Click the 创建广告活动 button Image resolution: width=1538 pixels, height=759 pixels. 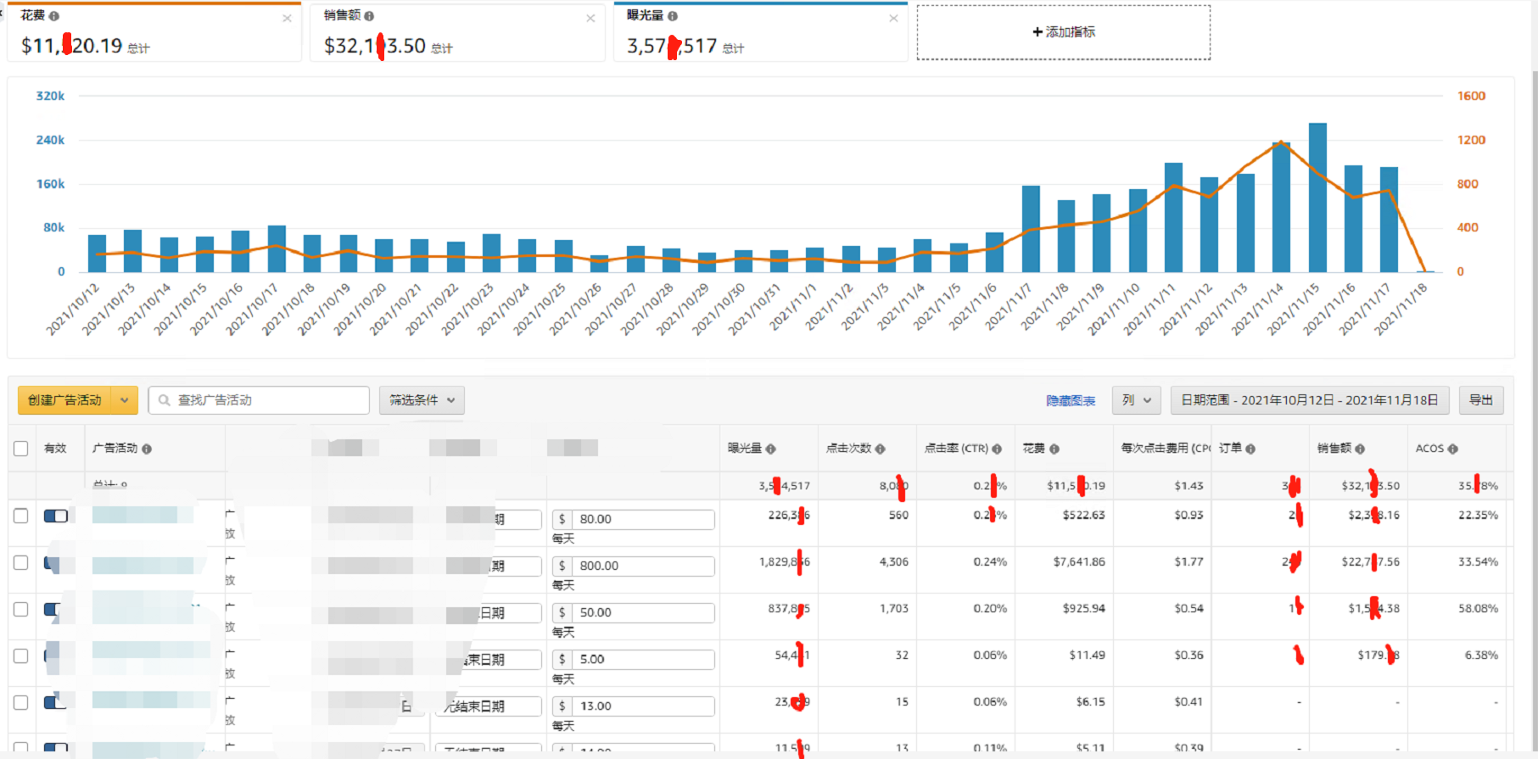coord(65,400)
